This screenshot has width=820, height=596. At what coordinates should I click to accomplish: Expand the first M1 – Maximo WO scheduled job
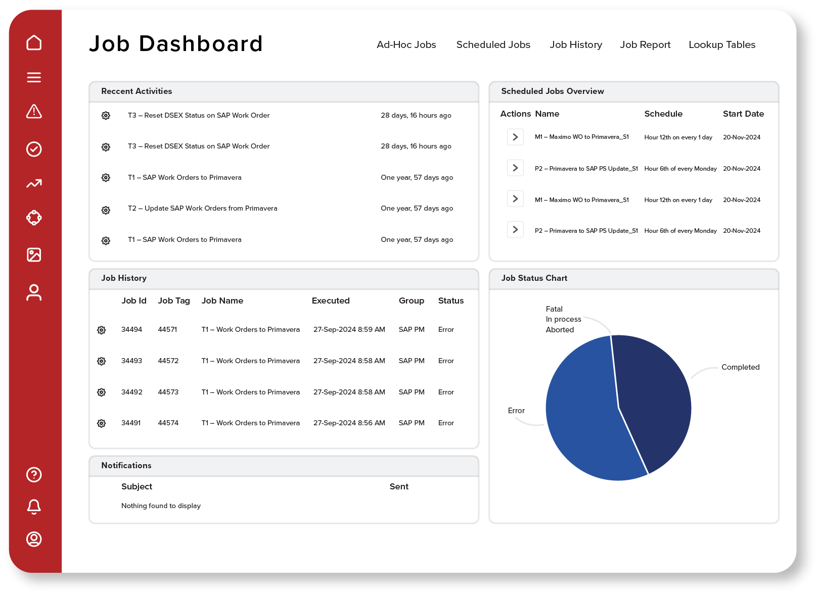point(515,137)
